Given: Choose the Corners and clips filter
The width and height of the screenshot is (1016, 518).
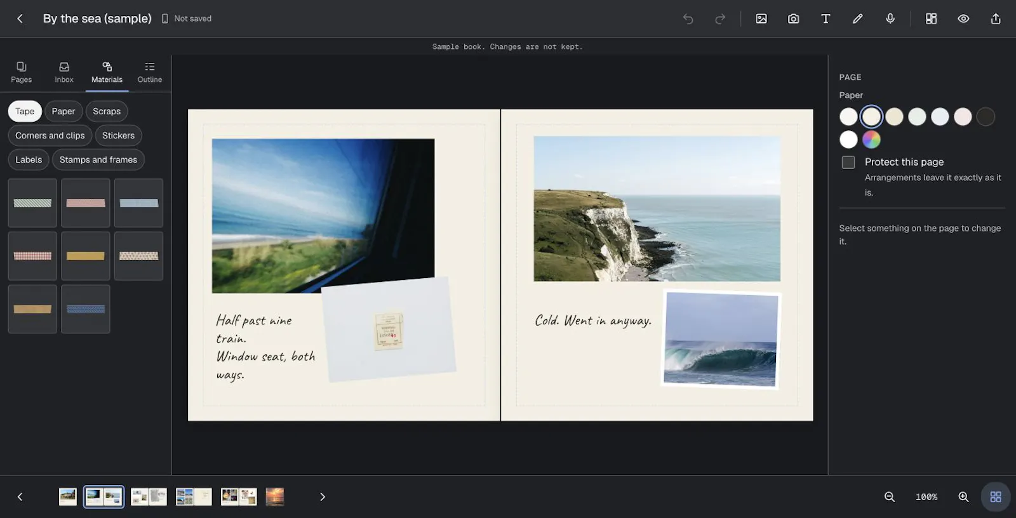Looking at the screenshot, I should click(x=50, y=135).
